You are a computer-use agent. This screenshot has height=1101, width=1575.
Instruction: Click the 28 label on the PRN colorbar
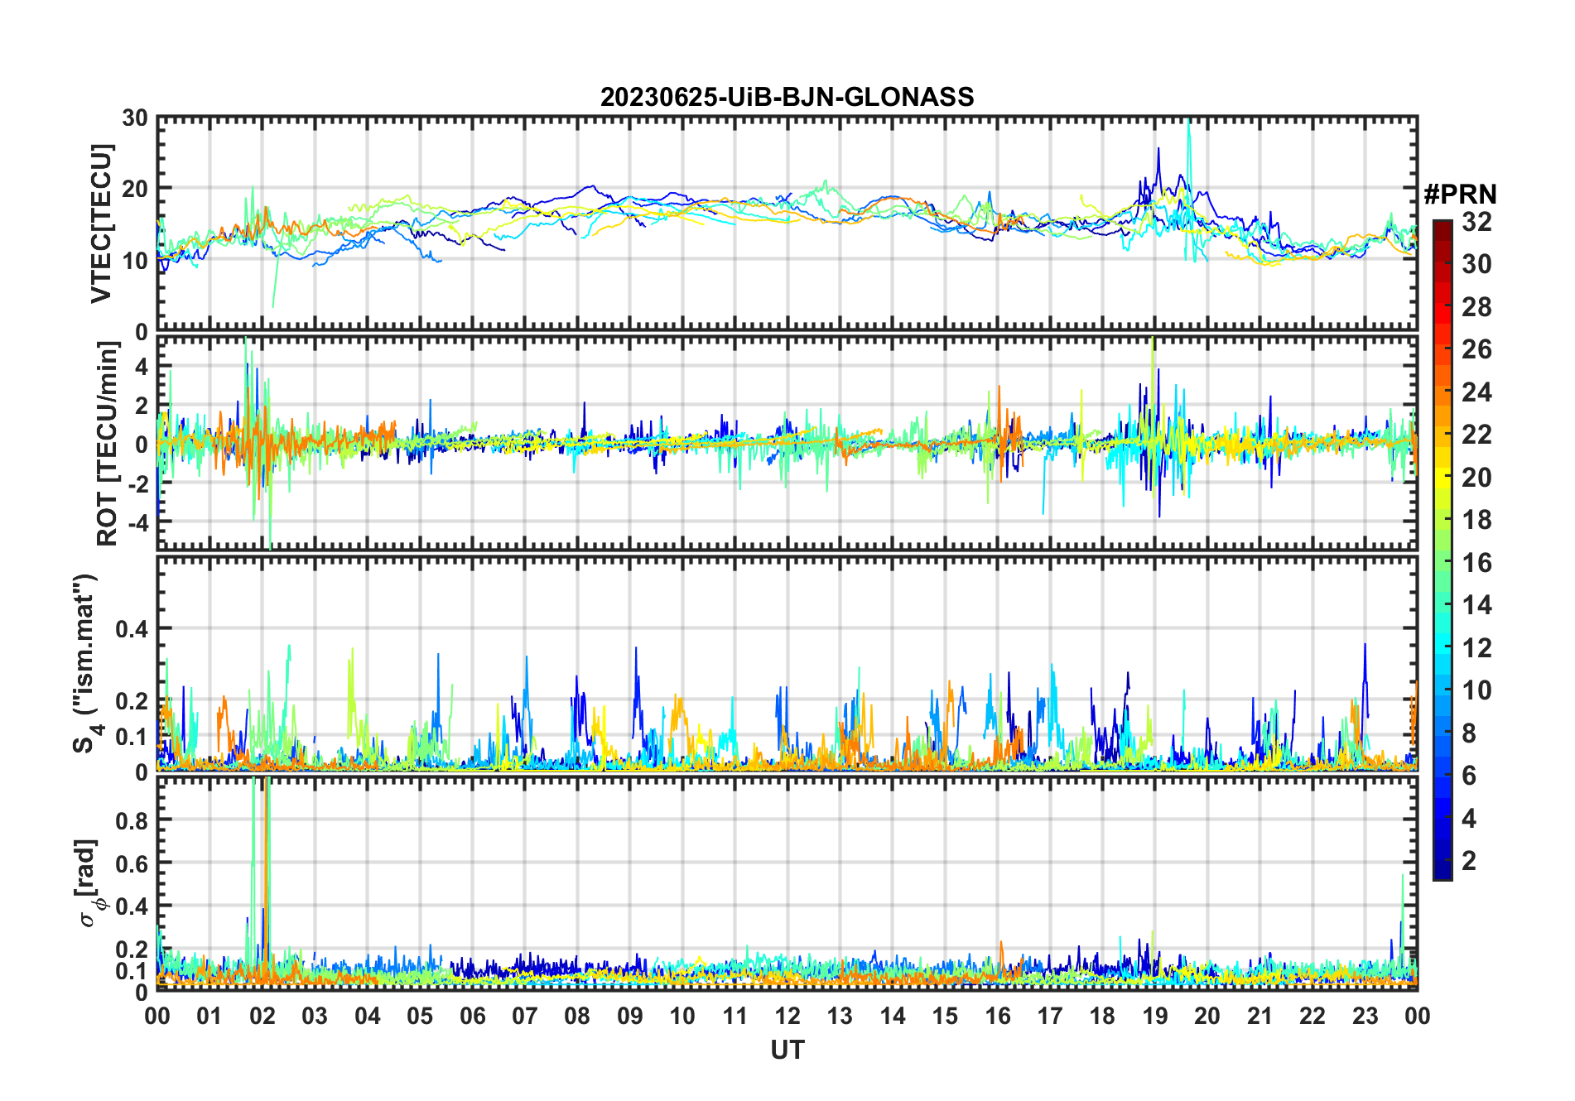(1476, 307)
